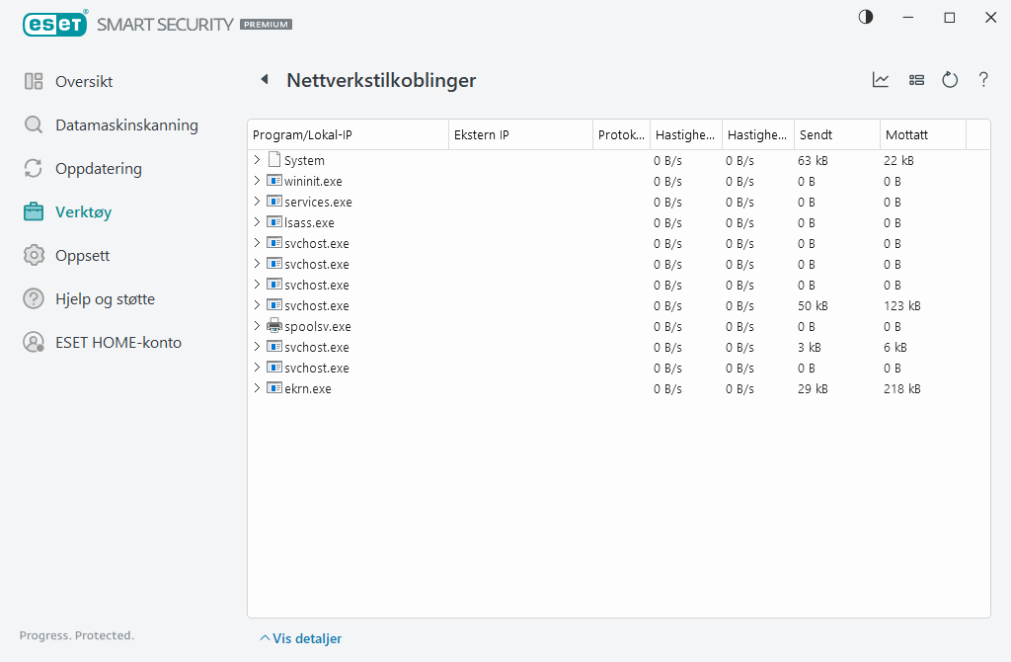This screenshot has height=662, width=1011.
Task: Click the Vis detaljer link
Action: click(x=306, y=638)
